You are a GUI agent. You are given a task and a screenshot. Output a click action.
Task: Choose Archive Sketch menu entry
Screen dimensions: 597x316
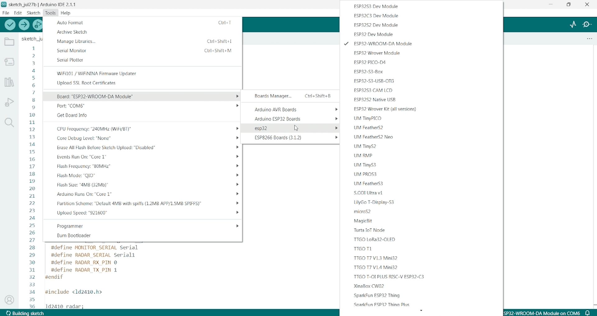point(142,32)
